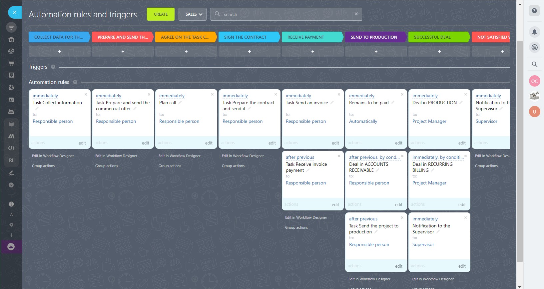The image size is (544, 289).
Task: Open the SALES pipeline dropdown
Action: click(193, 14)
